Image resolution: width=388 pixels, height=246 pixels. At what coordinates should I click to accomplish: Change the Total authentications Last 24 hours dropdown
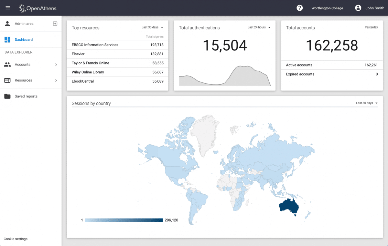(259, 27)
